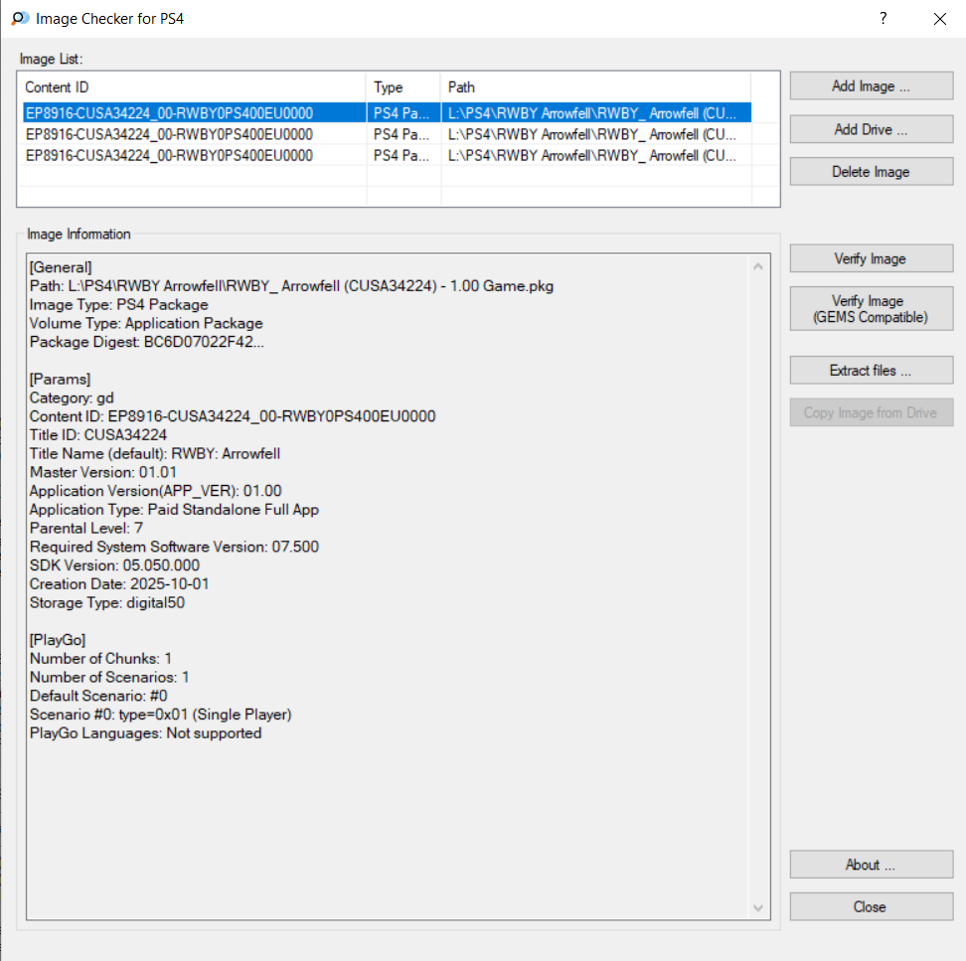The height and width of the screenshot is (961, 966).
Task: Sort list by Content ID column header
Action: click(193, 87)
